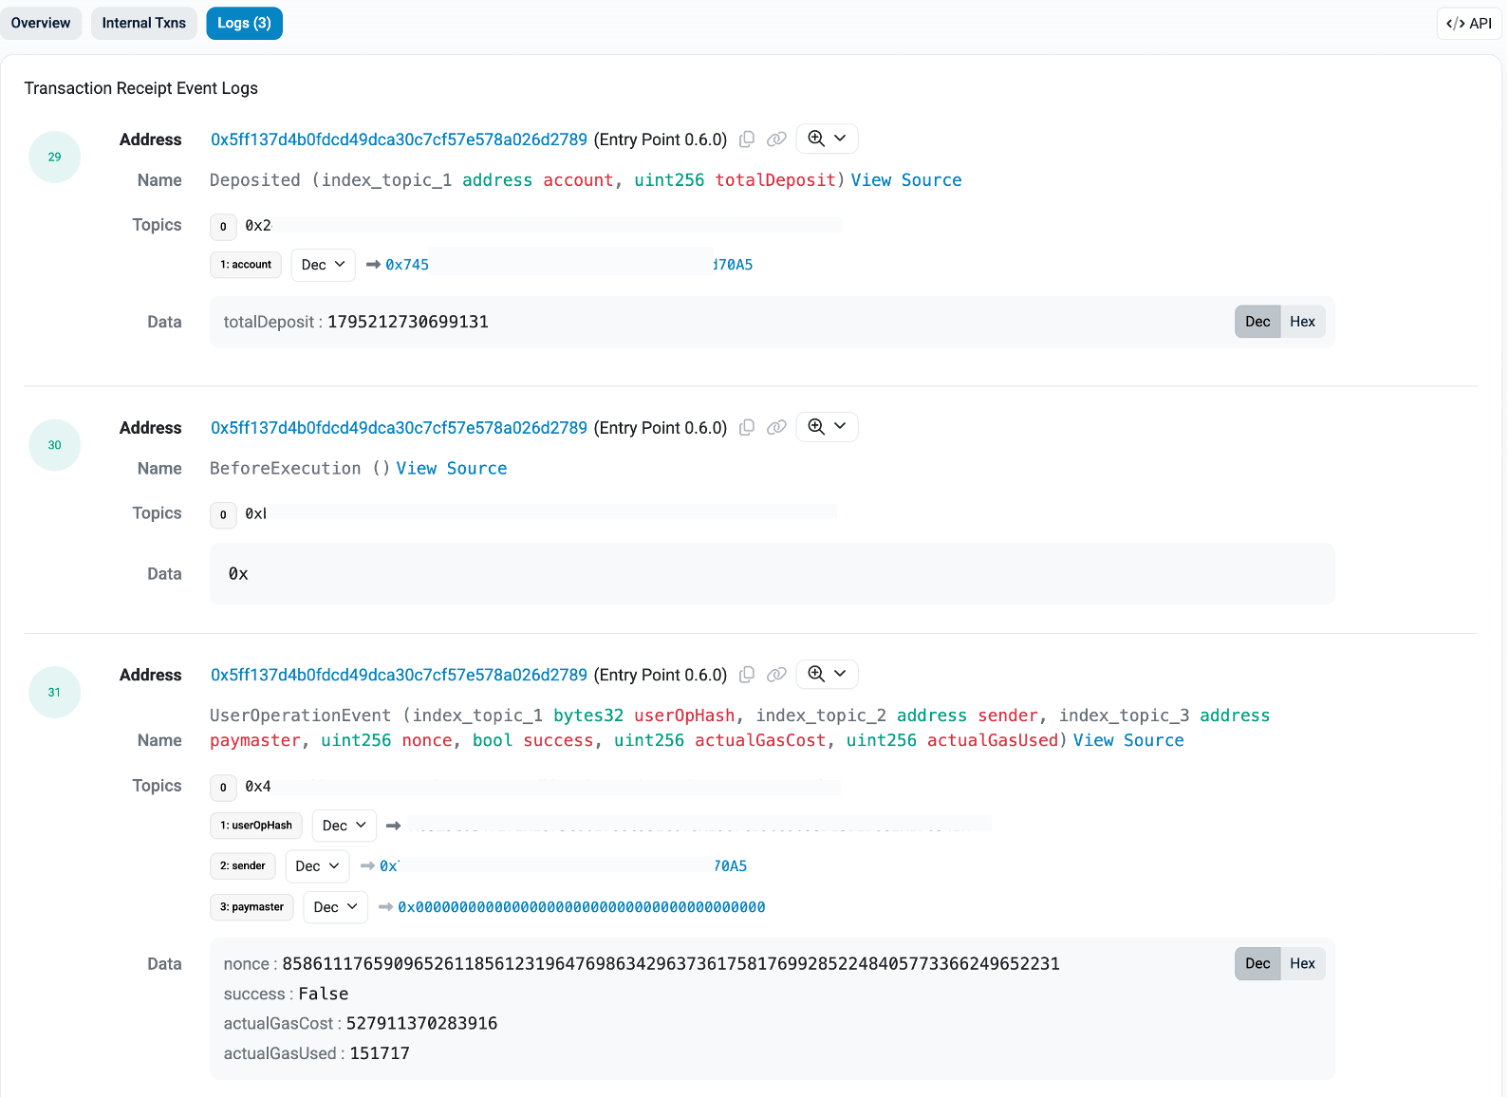Viewport: 1509px width, 1097px height.
Task: Switch to the Overview tab
Action: tap(41, 23)
